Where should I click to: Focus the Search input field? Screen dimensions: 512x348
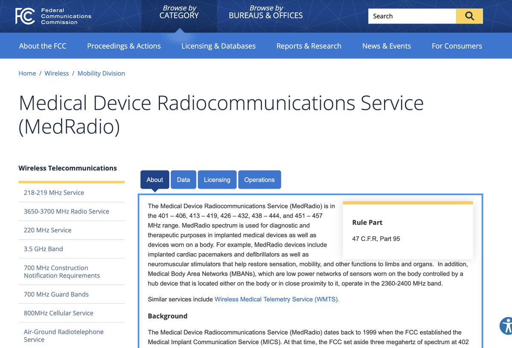[412, 16]
